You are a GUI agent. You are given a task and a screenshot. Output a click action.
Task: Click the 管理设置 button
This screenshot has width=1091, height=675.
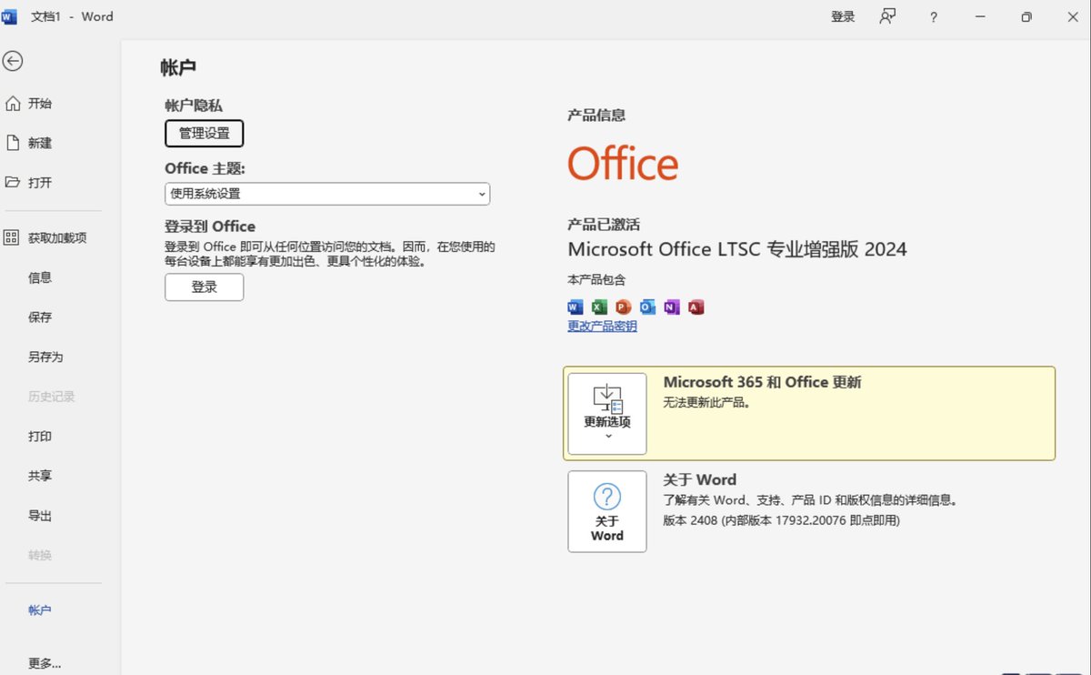205,134
